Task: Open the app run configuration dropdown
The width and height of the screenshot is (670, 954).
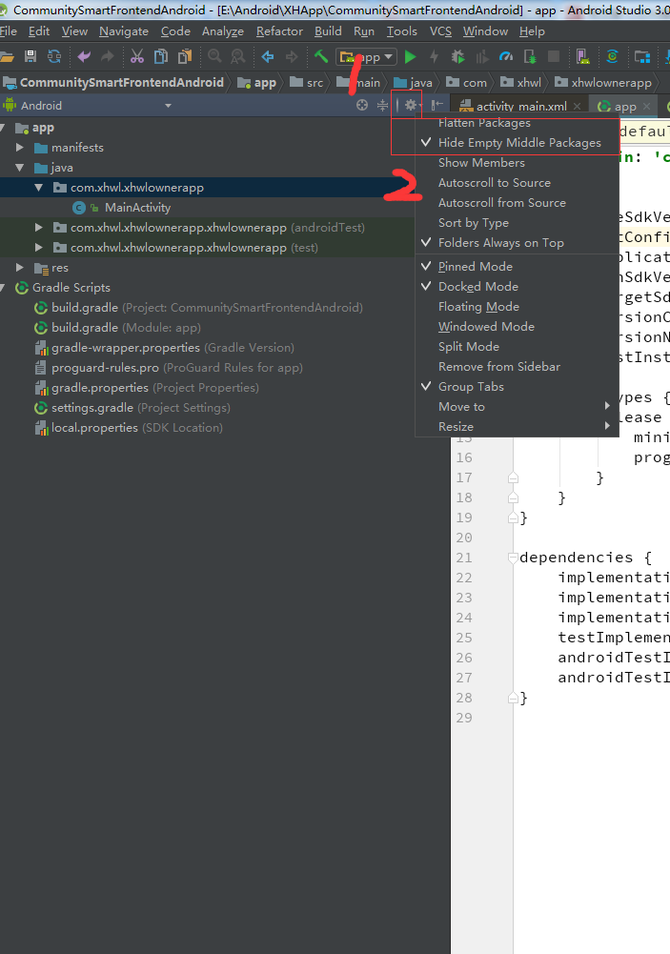Action: (366, 56)
